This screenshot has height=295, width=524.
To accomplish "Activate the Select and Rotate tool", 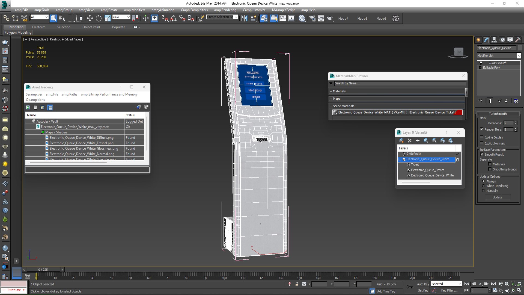I will point(99,18).
